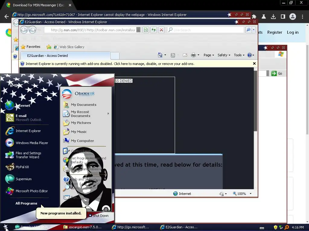Open E-mail Microsoft Outlook in Start menu
Screen dimensions: 309x231
point(24,118)
